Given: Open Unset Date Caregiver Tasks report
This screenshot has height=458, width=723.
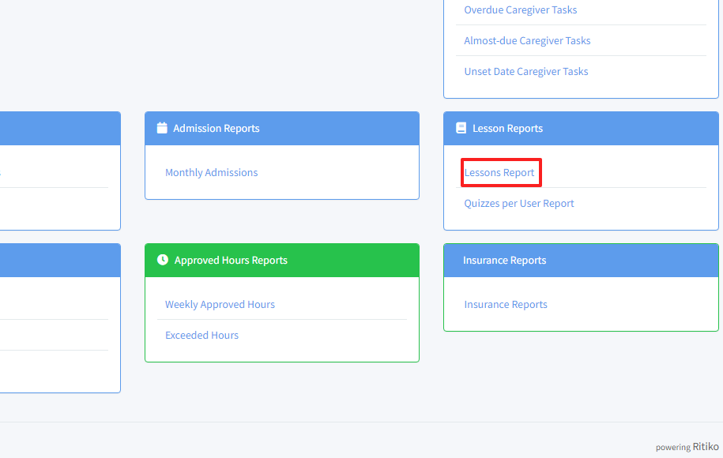Looking at the screenshot, I should pyautogui.click(x=525, y=71).
